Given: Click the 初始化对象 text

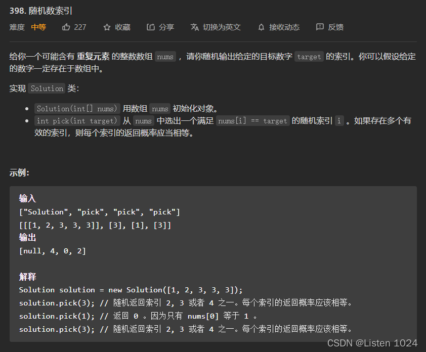Looking at the screenshot, I should click(195, 109).
